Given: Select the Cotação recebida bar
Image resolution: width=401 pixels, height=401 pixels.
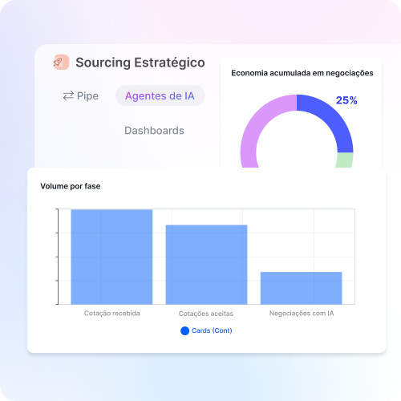Looking at the screenshot, I should [x=111, y=257].
